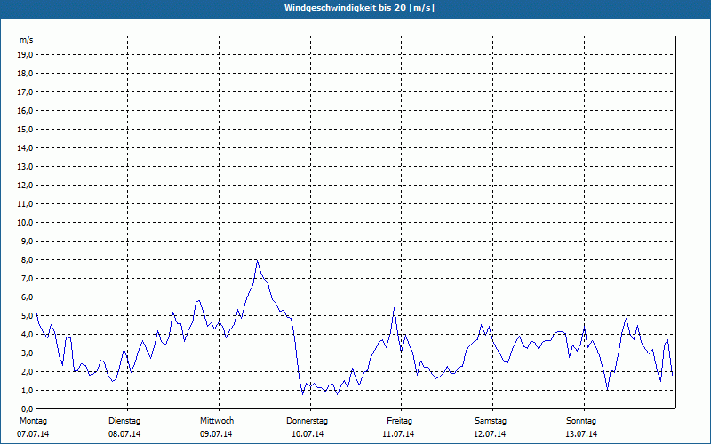The image size is (711, 444).
Task: Click the 0,0 y-axis origin label
Action: (x=26, y=408)
